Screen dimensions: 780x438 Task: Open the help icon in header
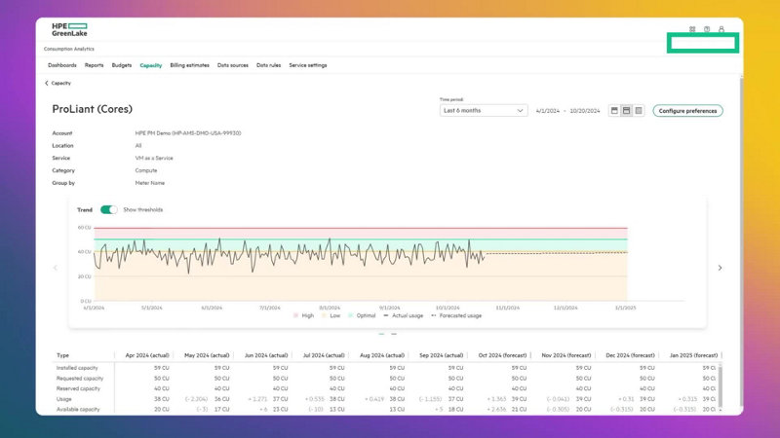(x=706, y=29)
